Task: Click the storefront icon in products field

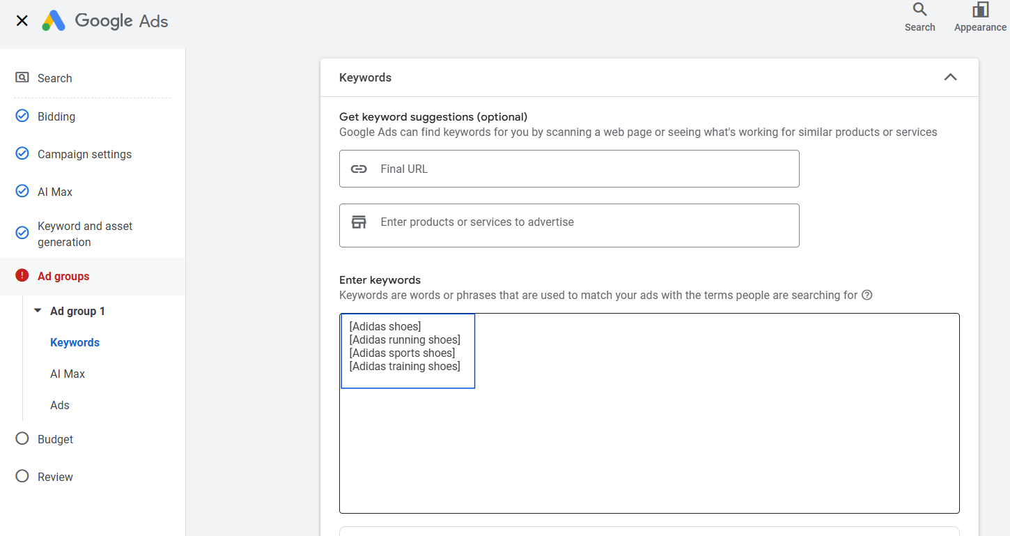Action: pyautogui.click(x=359, y=222)
